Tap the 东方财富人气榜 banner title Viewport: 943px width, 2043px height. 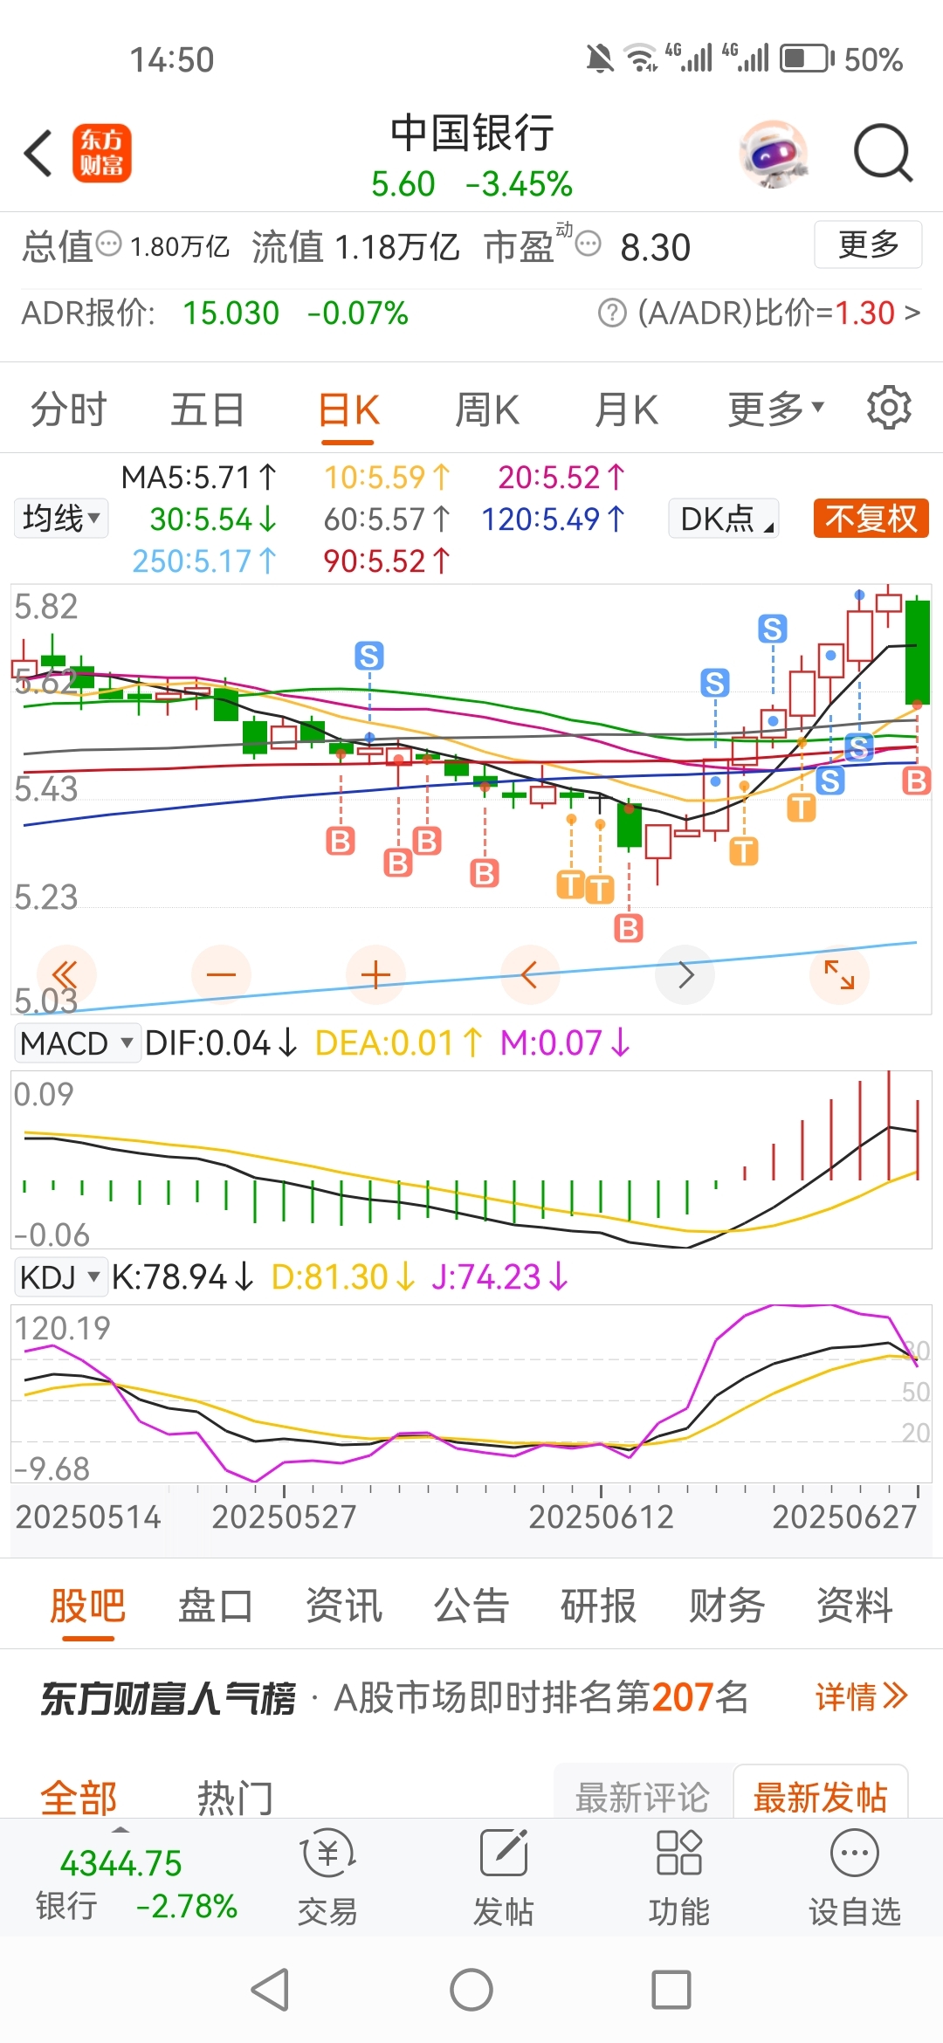169,1698
